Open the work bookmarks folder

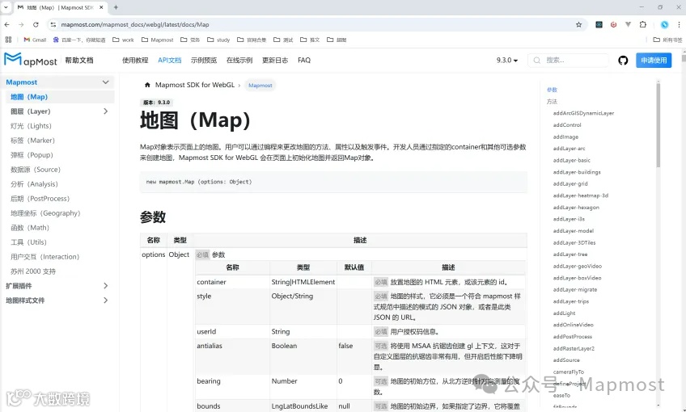coord(124,40)
